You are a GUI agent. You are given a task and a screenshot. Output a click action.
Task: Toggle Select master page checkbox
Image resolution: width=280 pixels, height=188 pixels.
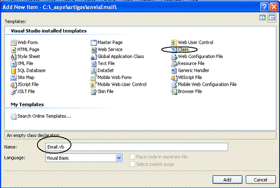(x=132, y=164)
